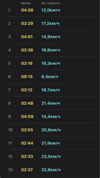The height and width of the screenshot is (178, 100).
Task: Select split 1 time 04:58
Action: click(x=27, y=10)
